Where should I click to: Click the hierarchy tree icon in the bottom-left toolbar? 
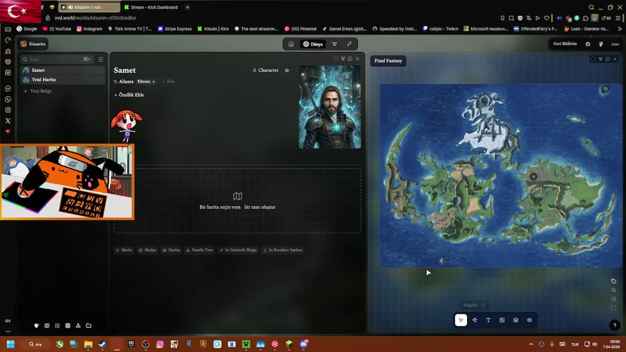tap(78, 326)
